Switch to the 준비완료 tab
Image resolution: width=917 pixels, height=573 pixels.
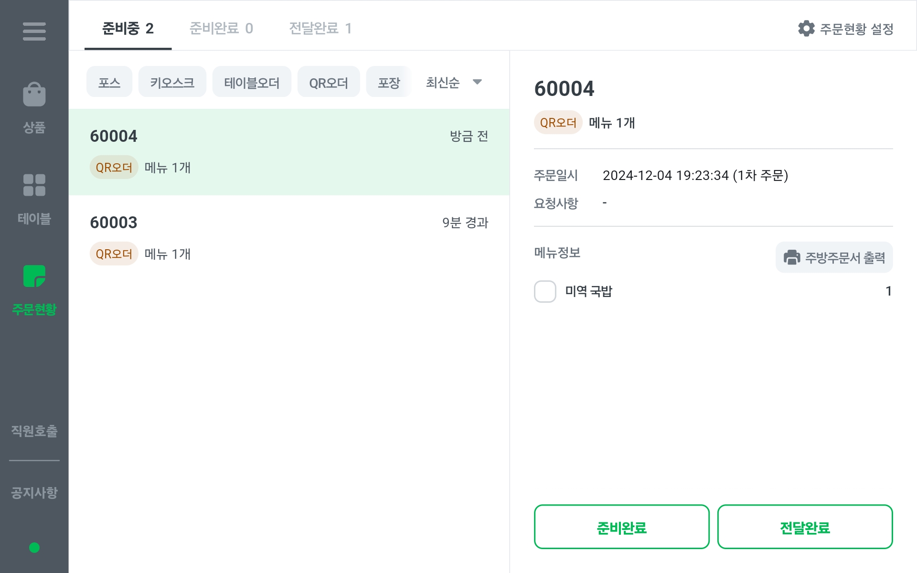[221, 29]
